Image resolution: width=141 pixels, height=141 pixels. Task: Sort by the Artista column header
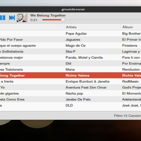(x=71, y=27)
